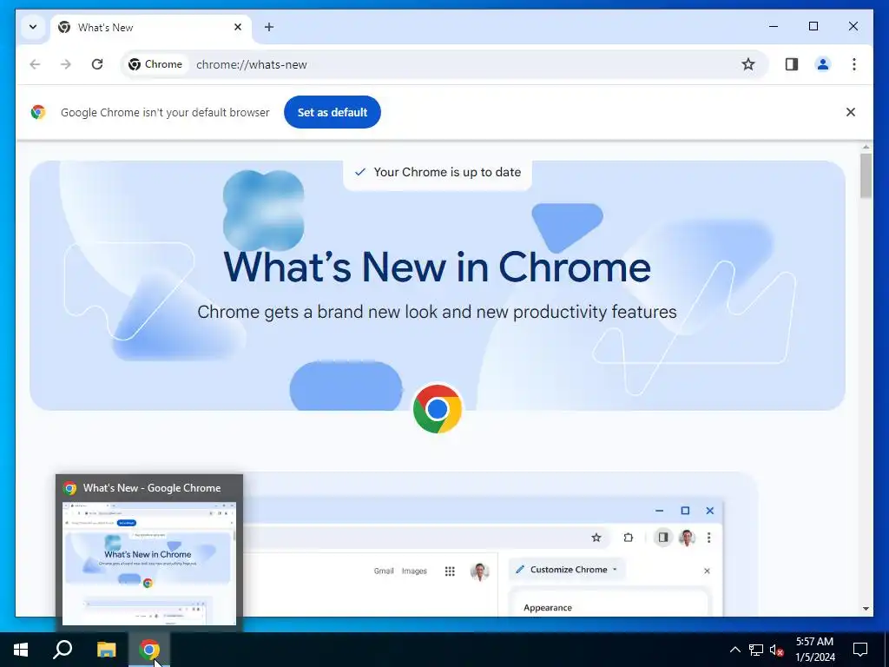Click the Chrome logo in the infobar
Viewport: 889px width, 667px height.
pyautogui.click(x=38, y=112)
